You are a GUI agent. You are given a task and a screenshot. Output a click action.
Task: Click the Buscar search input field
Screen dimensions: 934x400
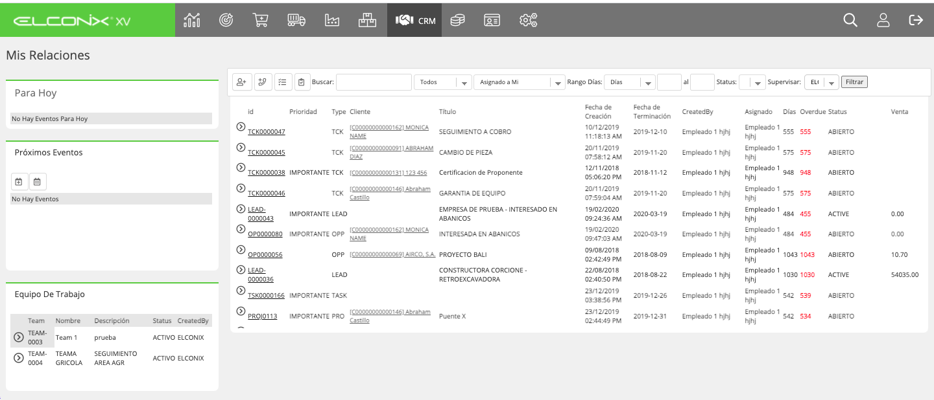[x=374, y=82]
